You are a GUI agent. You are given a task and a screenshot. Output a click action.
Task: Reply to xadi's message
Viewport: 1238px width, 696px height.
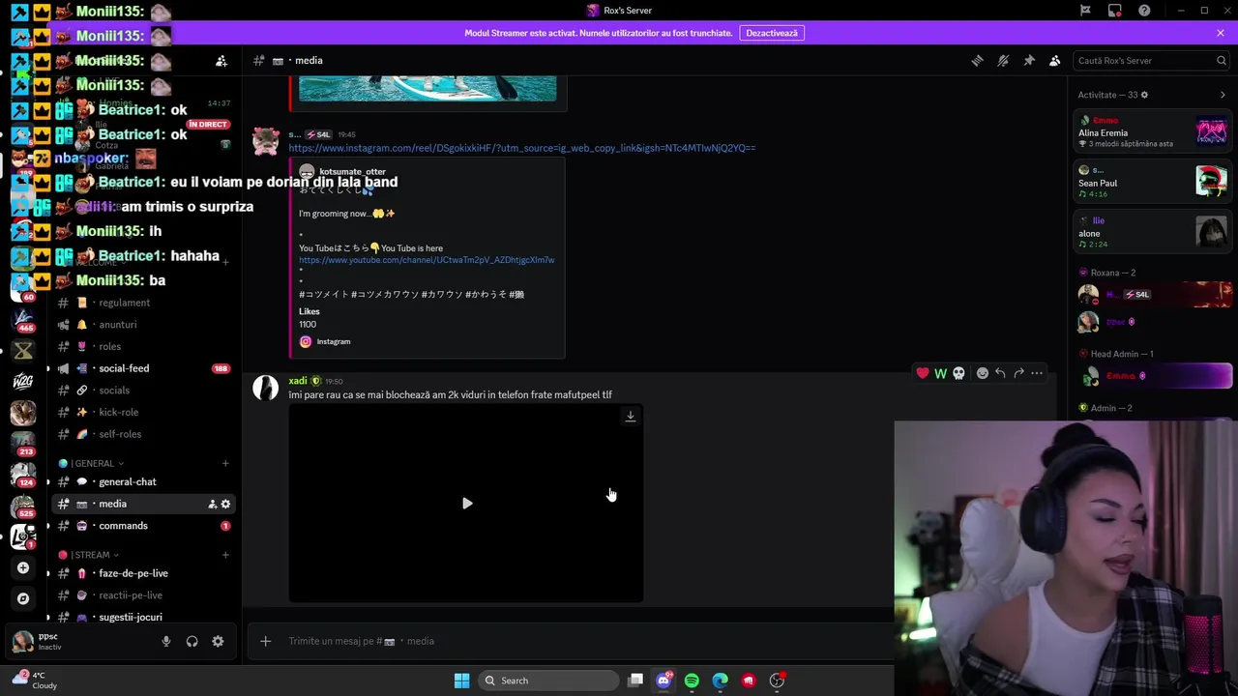pos(1001,373)
